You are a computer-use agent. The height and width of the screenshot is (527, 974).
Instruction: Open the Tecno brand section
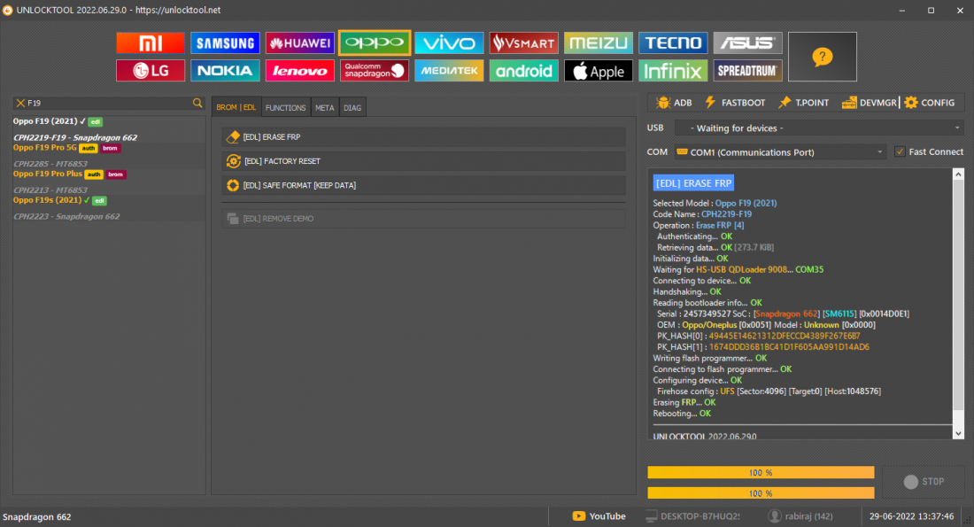click(673, 43)
